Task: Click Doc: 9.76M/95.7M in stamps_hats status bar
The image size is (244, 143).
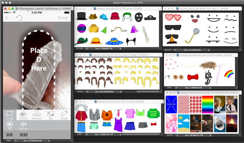Action: 104,48
